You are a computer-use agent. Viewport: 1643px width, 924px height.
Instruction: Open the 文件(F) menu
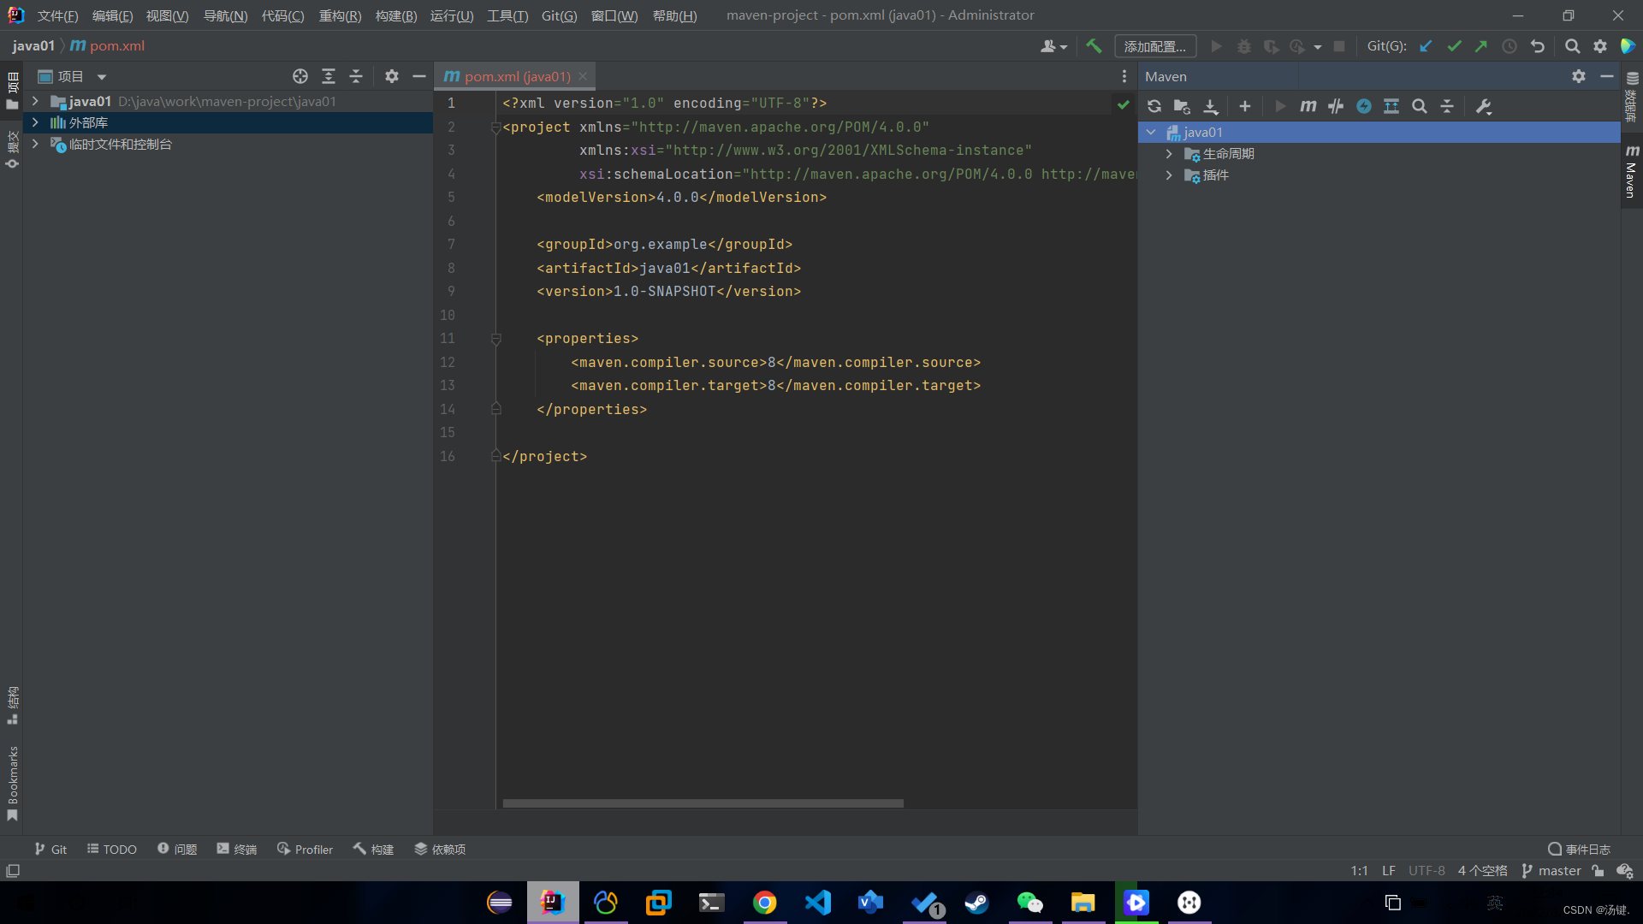click(57, 15)
